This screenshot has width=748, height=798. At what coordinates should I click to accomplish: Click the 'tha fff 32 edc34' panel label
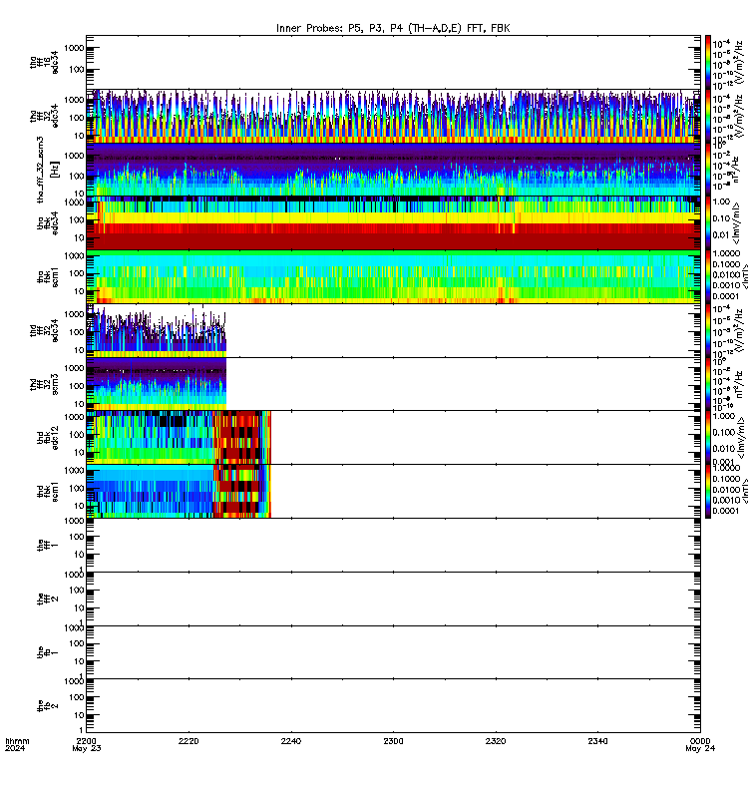tap(44, 116)
